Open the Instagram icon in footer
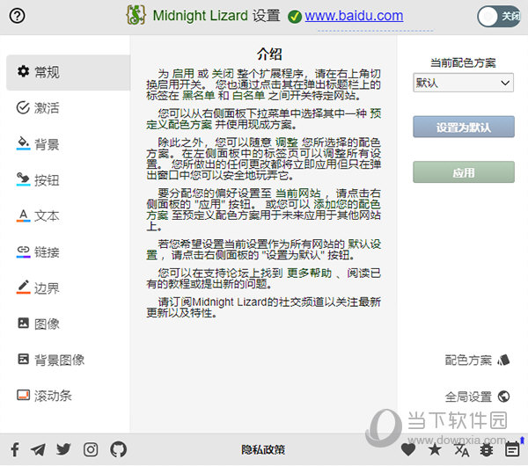This screenshot has height=466, width=528. point(91,449)
